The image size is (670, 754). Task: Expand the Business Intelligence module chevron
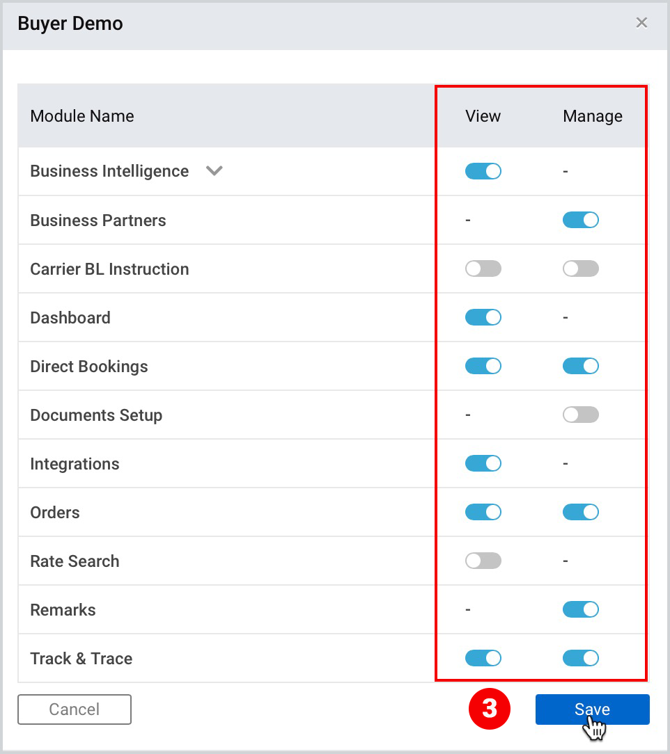[215, 170]
